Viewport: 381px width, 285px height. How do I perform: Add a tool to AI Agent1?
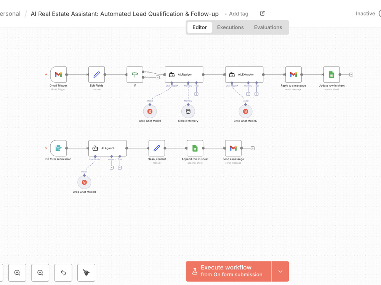[x=120, y=168]
